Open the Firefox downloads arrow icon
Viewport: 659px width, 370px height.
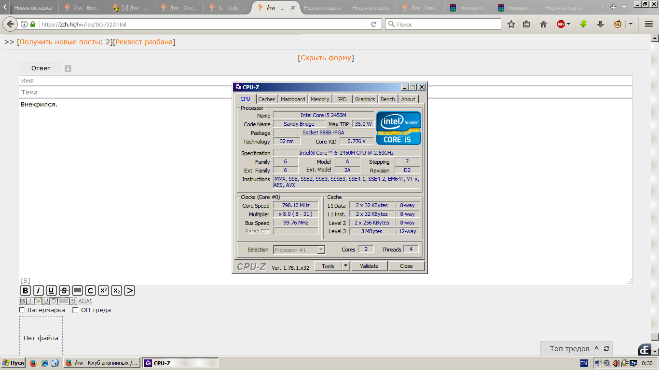click(601, 24)
